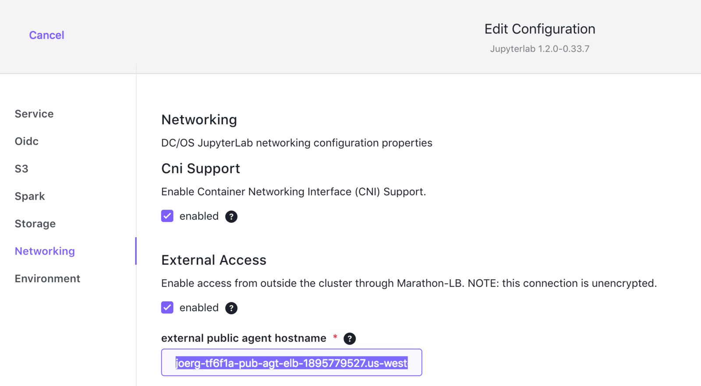Click the red required asterisk beside hostname
The height and width of the screenshot is (386, 701).
[335, 337]
